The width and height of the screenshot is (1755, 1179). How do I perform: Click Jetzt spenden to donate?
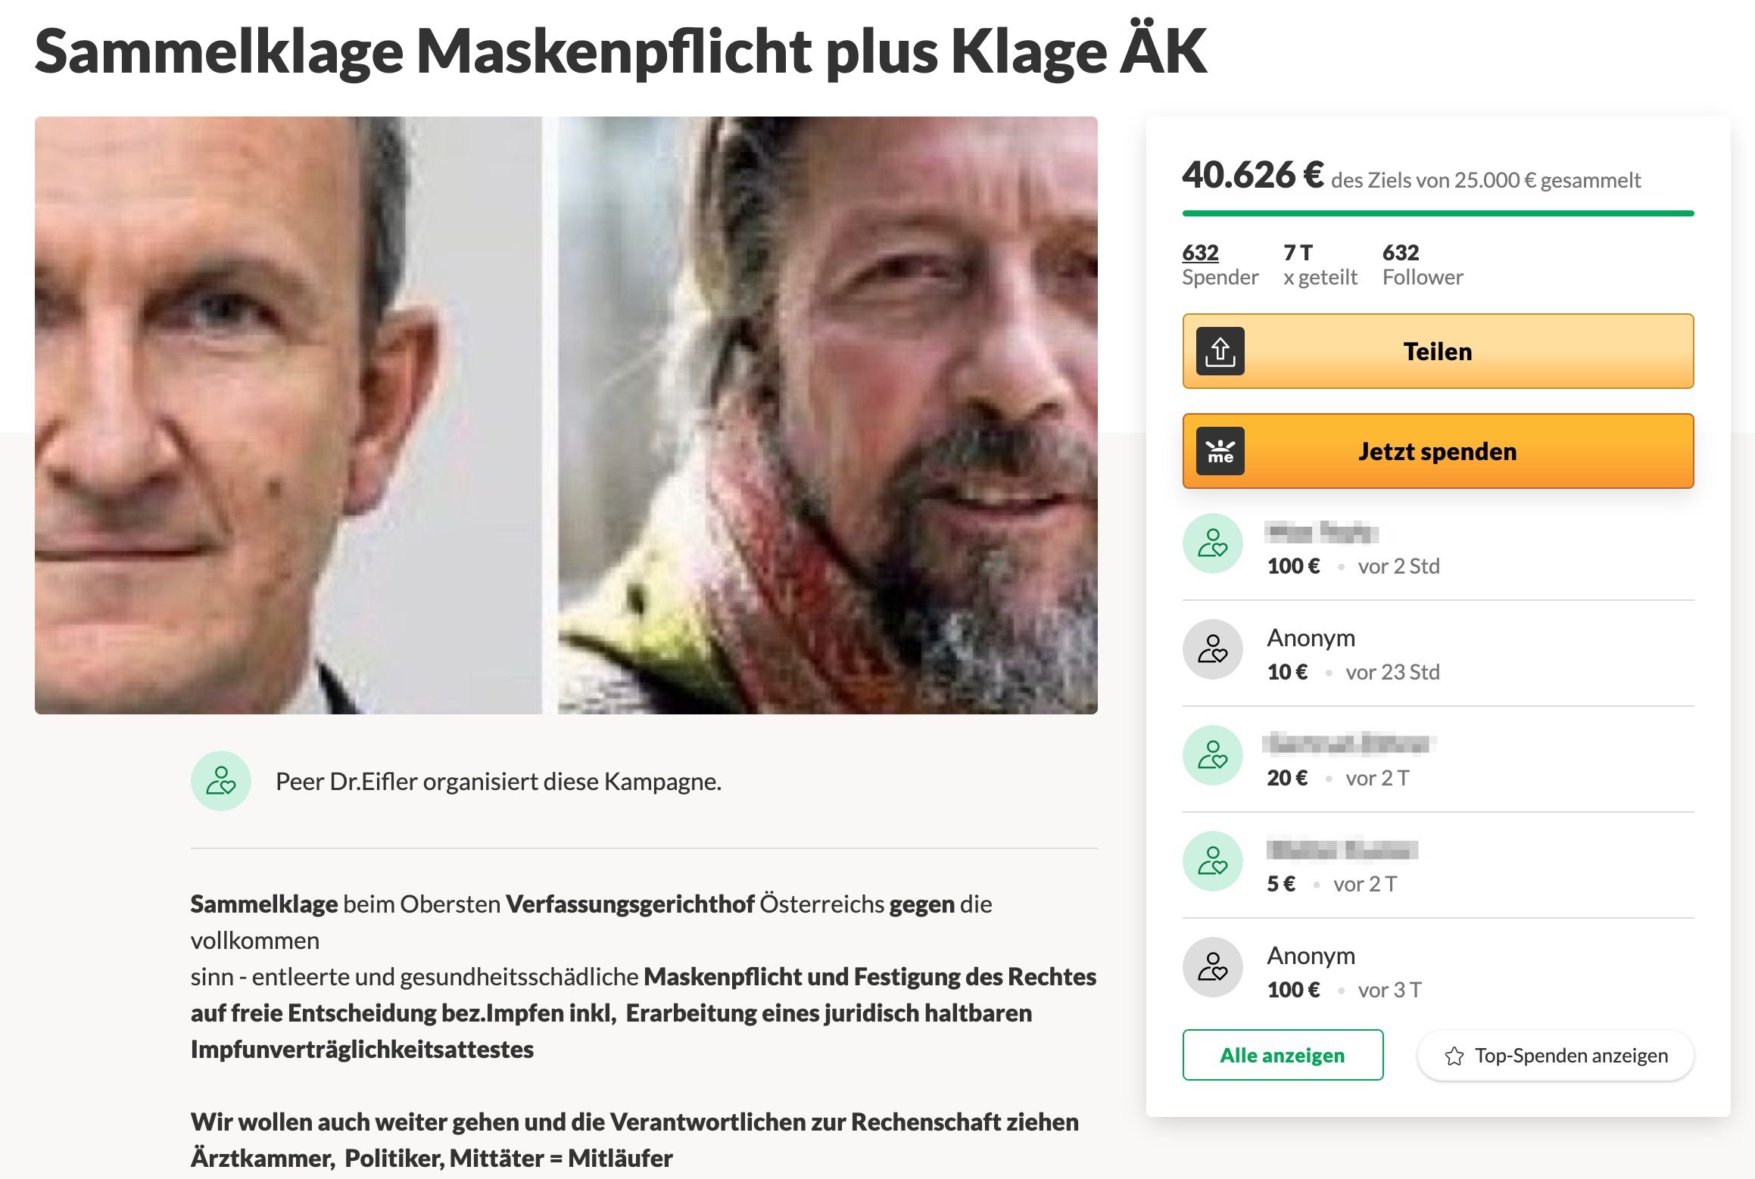[x=1438, y=451]
